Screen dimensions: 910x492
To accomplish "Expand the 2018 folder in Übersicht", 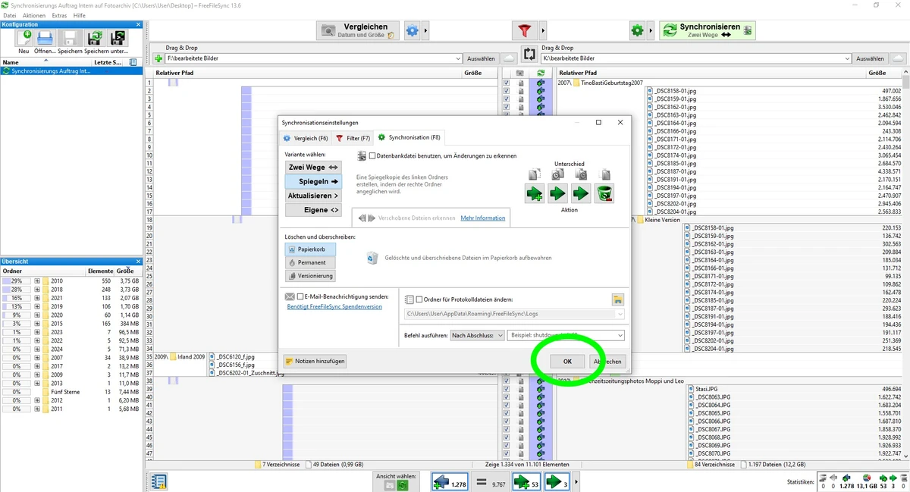I will (x=36, y=290).
